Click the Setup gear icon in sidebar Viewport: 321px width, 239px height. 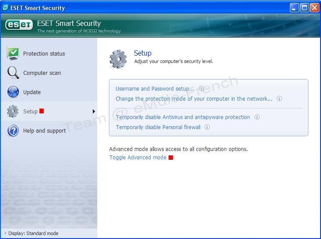[x=13, y=111]
